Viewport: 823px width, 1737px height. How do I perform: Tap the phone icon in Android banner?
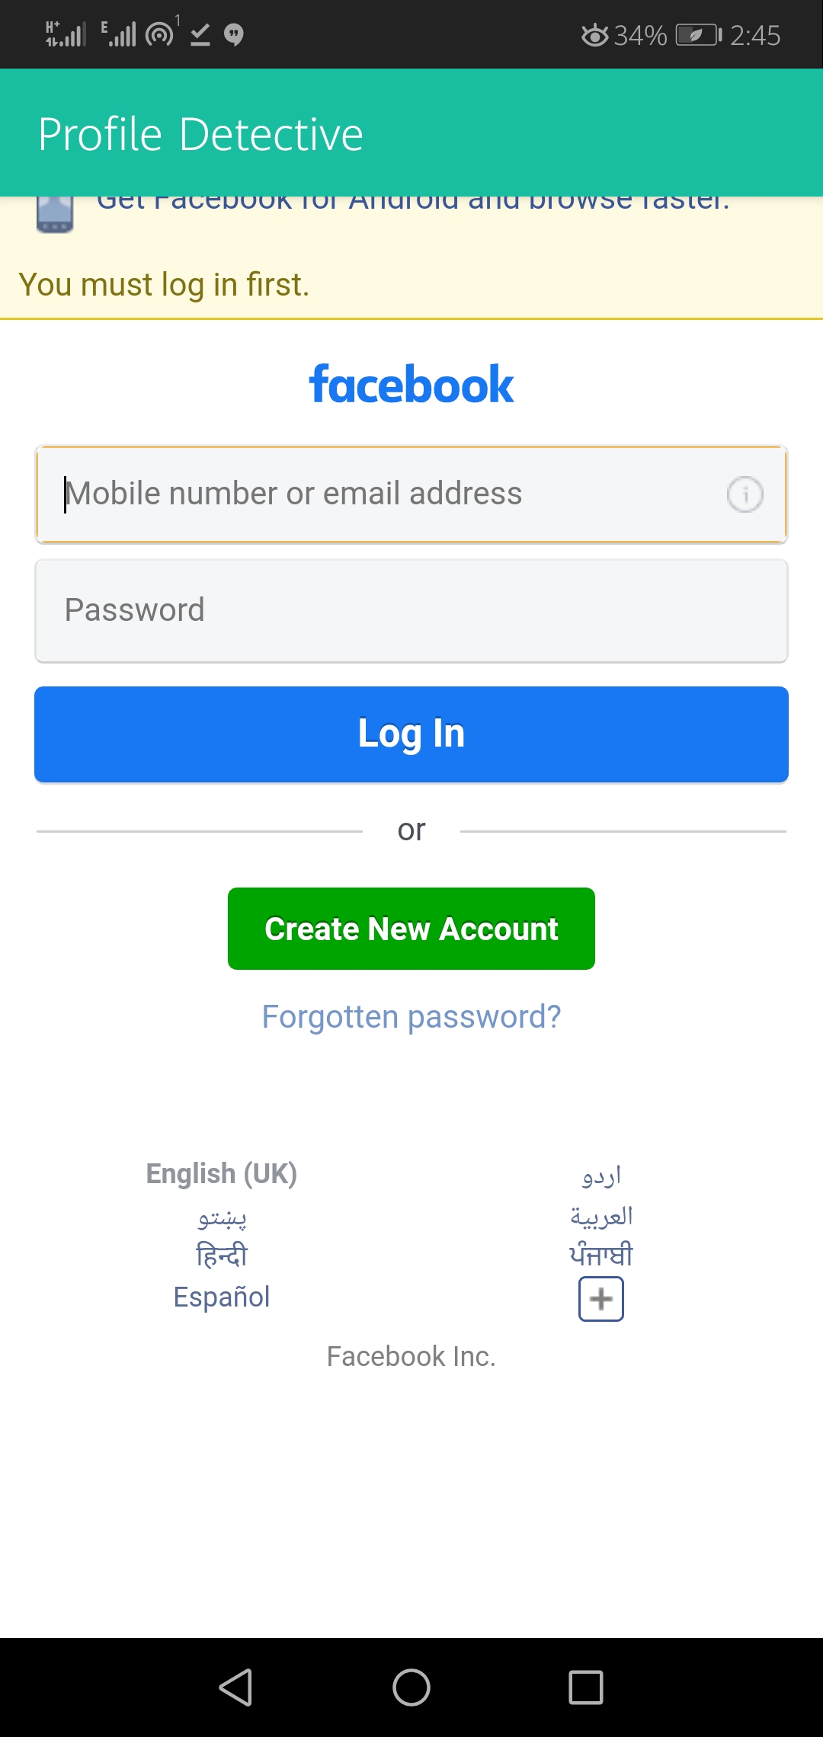tap(55, 213)
